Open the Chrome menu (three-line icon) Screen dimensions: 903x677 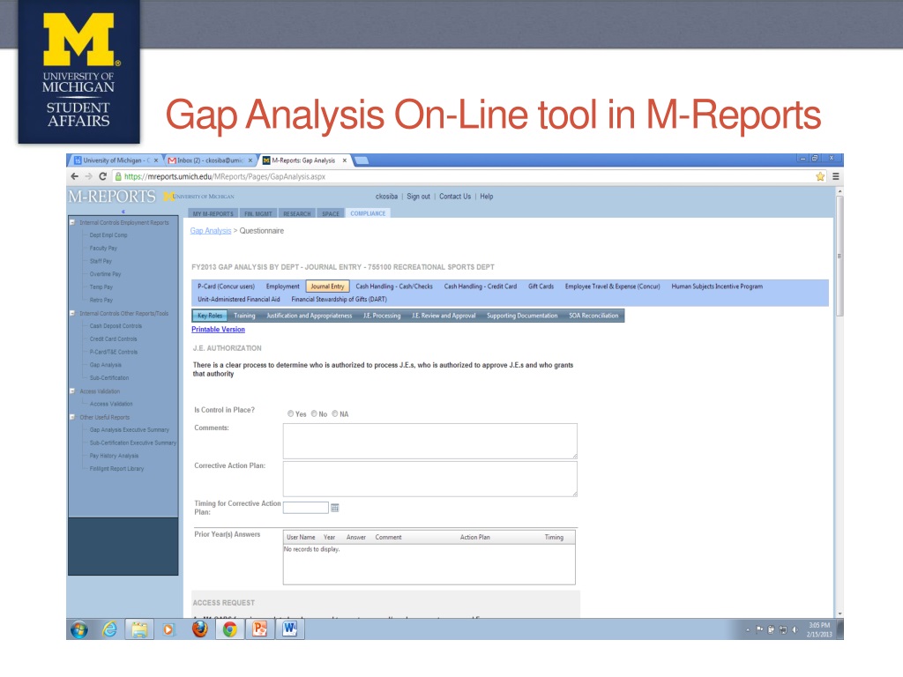[x=836, y=176]
